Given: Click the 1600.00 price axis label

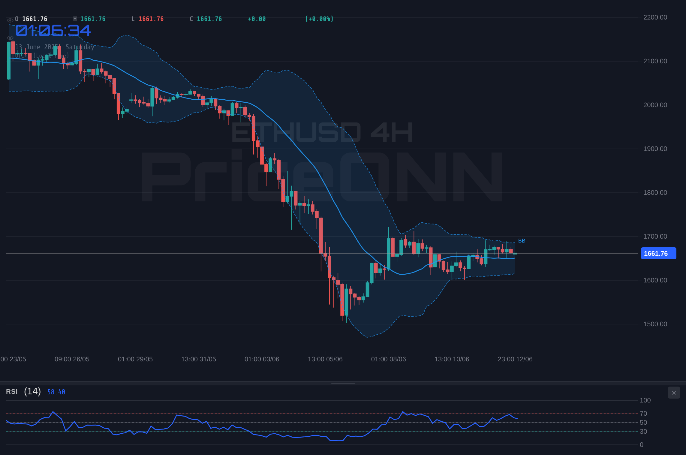Looking at the screenshot, I should point(655,280).
